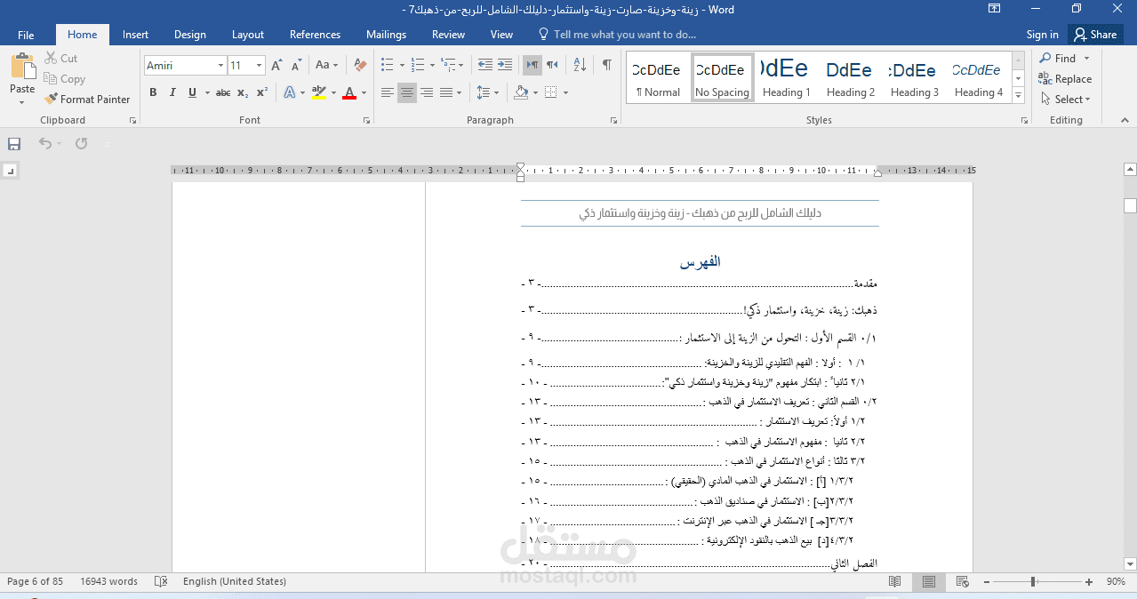Toggle underline formatting

tap(191, 92)
